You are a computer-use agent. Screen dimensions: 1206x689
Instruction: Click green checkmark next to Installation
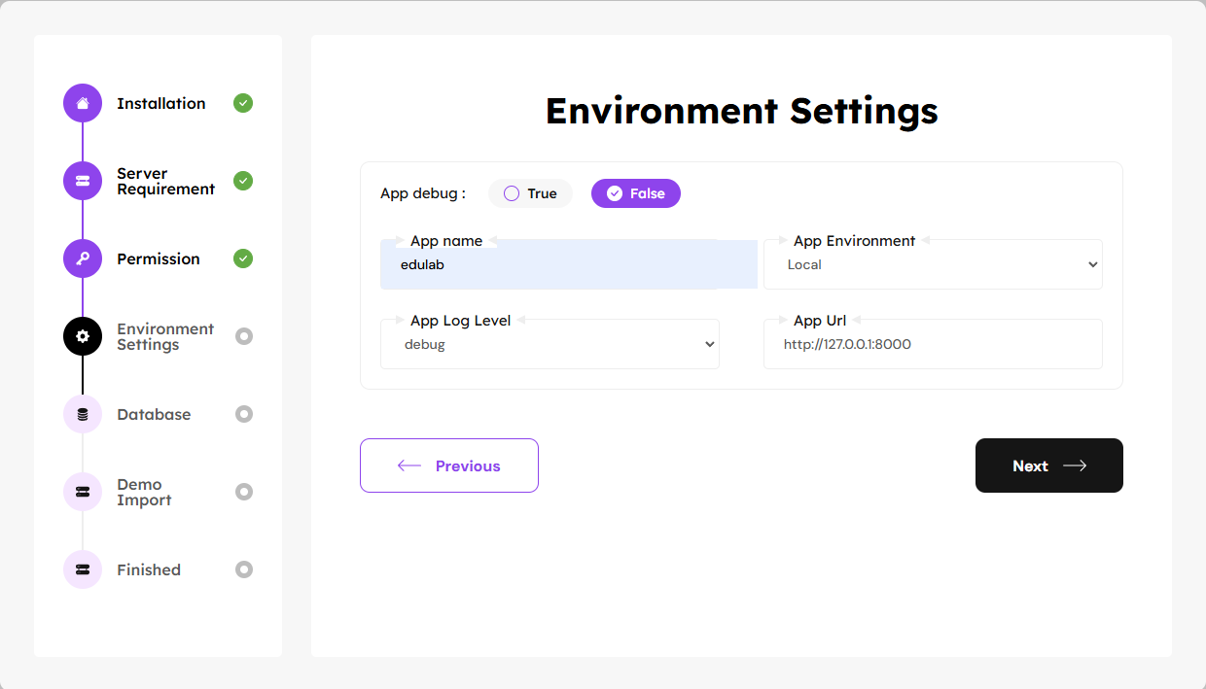click(243, 103)
